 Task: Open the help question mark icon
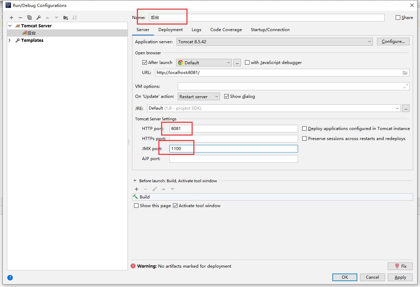tap(10, 277)
